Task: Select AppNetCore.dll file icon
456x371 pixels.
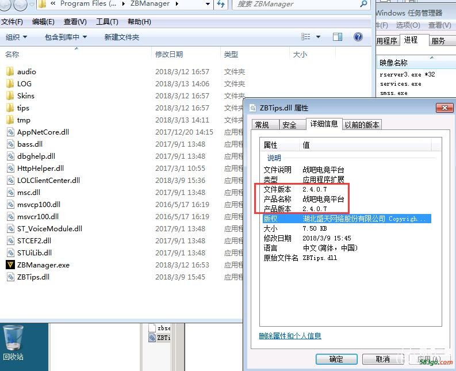Action: [10, 132]
